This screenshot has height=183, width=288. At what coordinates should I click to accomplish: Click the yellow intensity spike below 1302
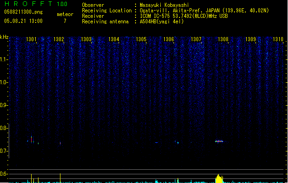tap(60, 178)
